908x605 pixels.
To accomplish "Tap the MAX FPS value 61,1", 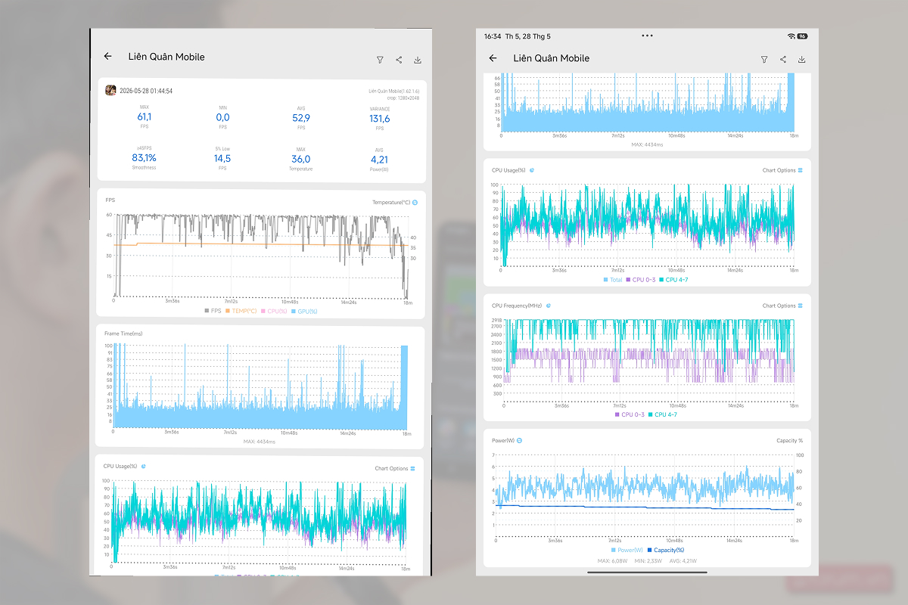I will pyautogui.click(x=144, y=117).
